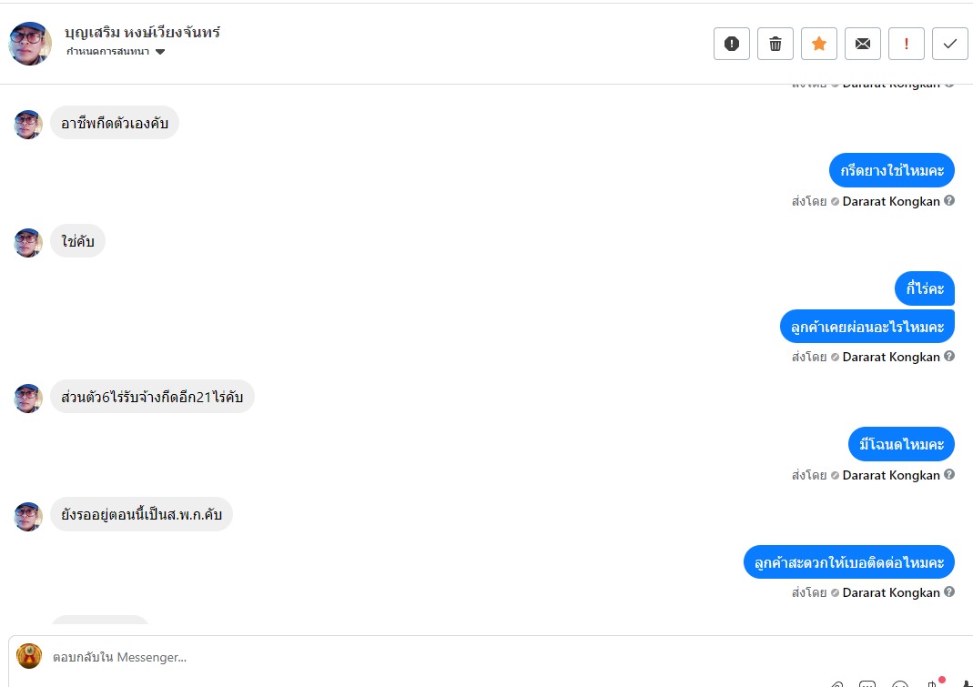Click the spam report icon in header
The height and width of the screenshot is (687, 973).
[732, 43]
